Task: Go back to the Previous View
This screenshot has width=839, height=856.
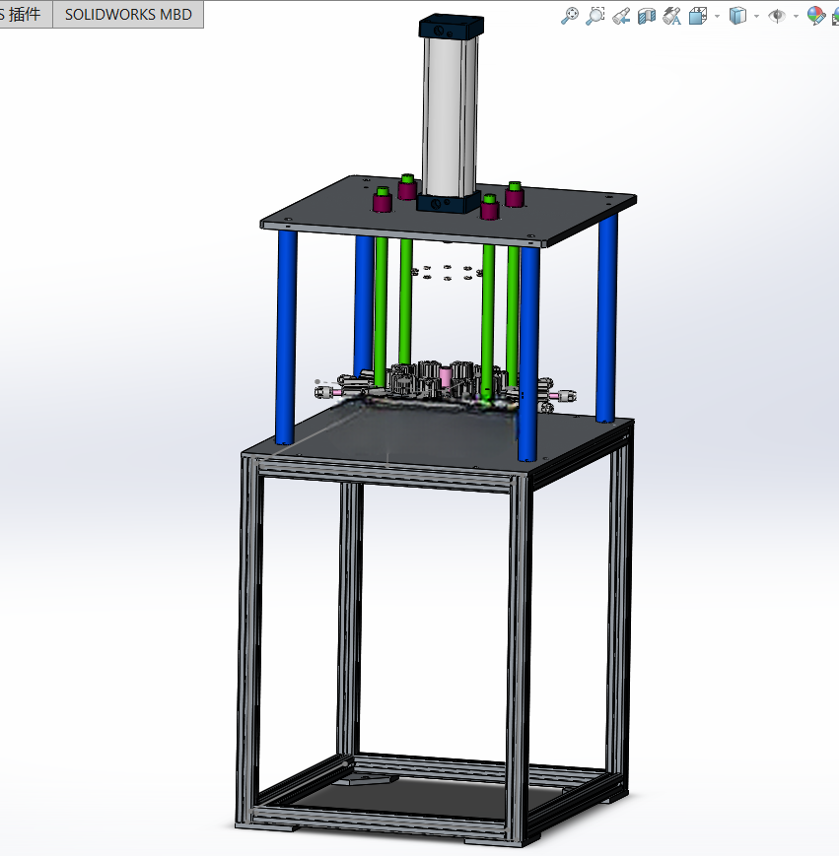Action: point(620,16)
